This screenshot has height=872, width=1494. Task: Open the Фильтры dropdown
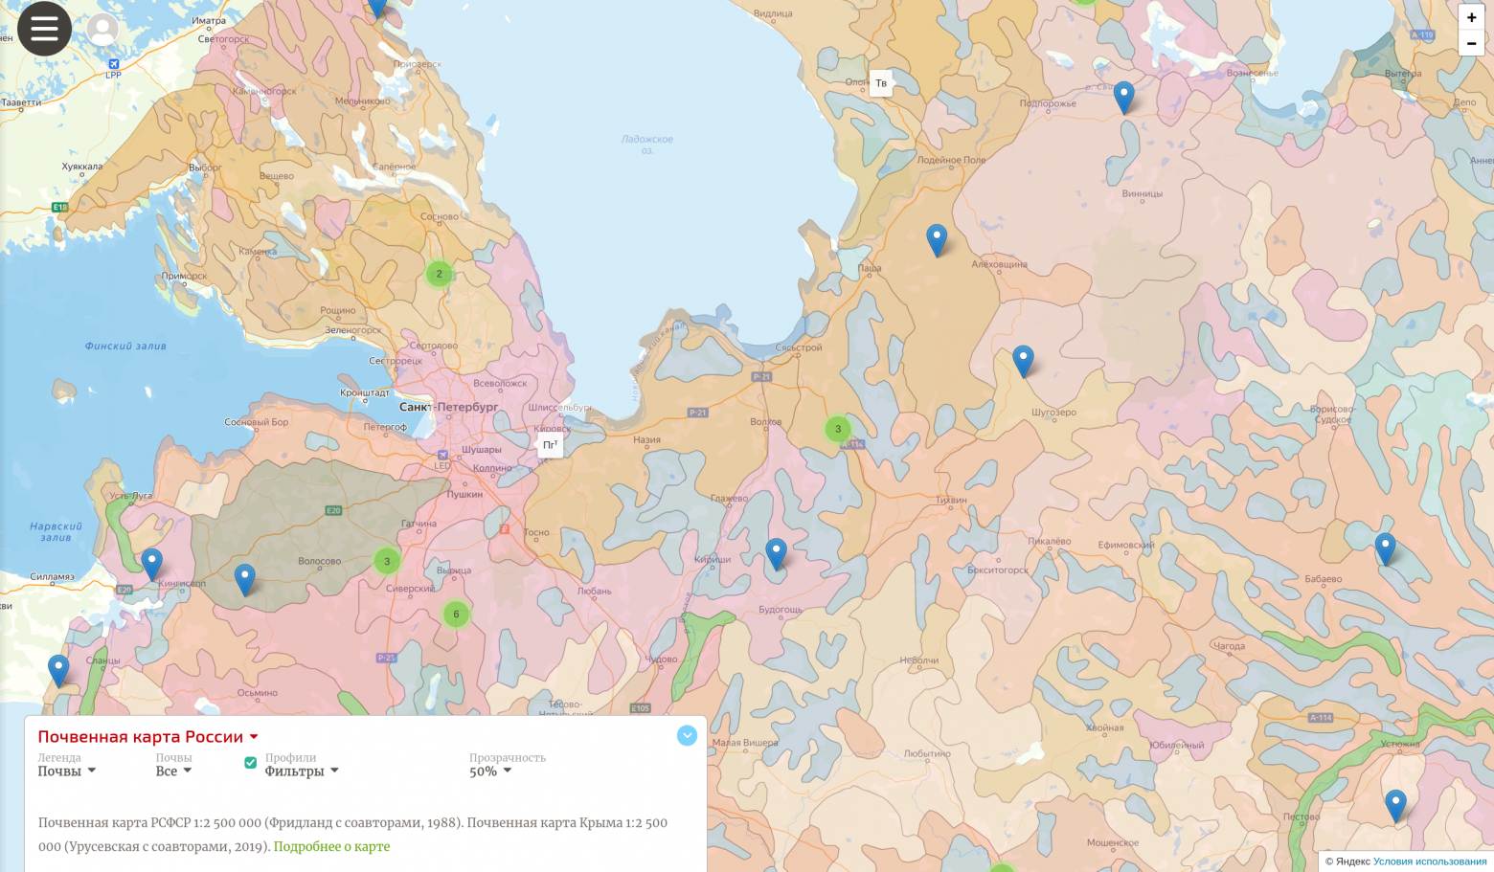[x=302, y=771]
